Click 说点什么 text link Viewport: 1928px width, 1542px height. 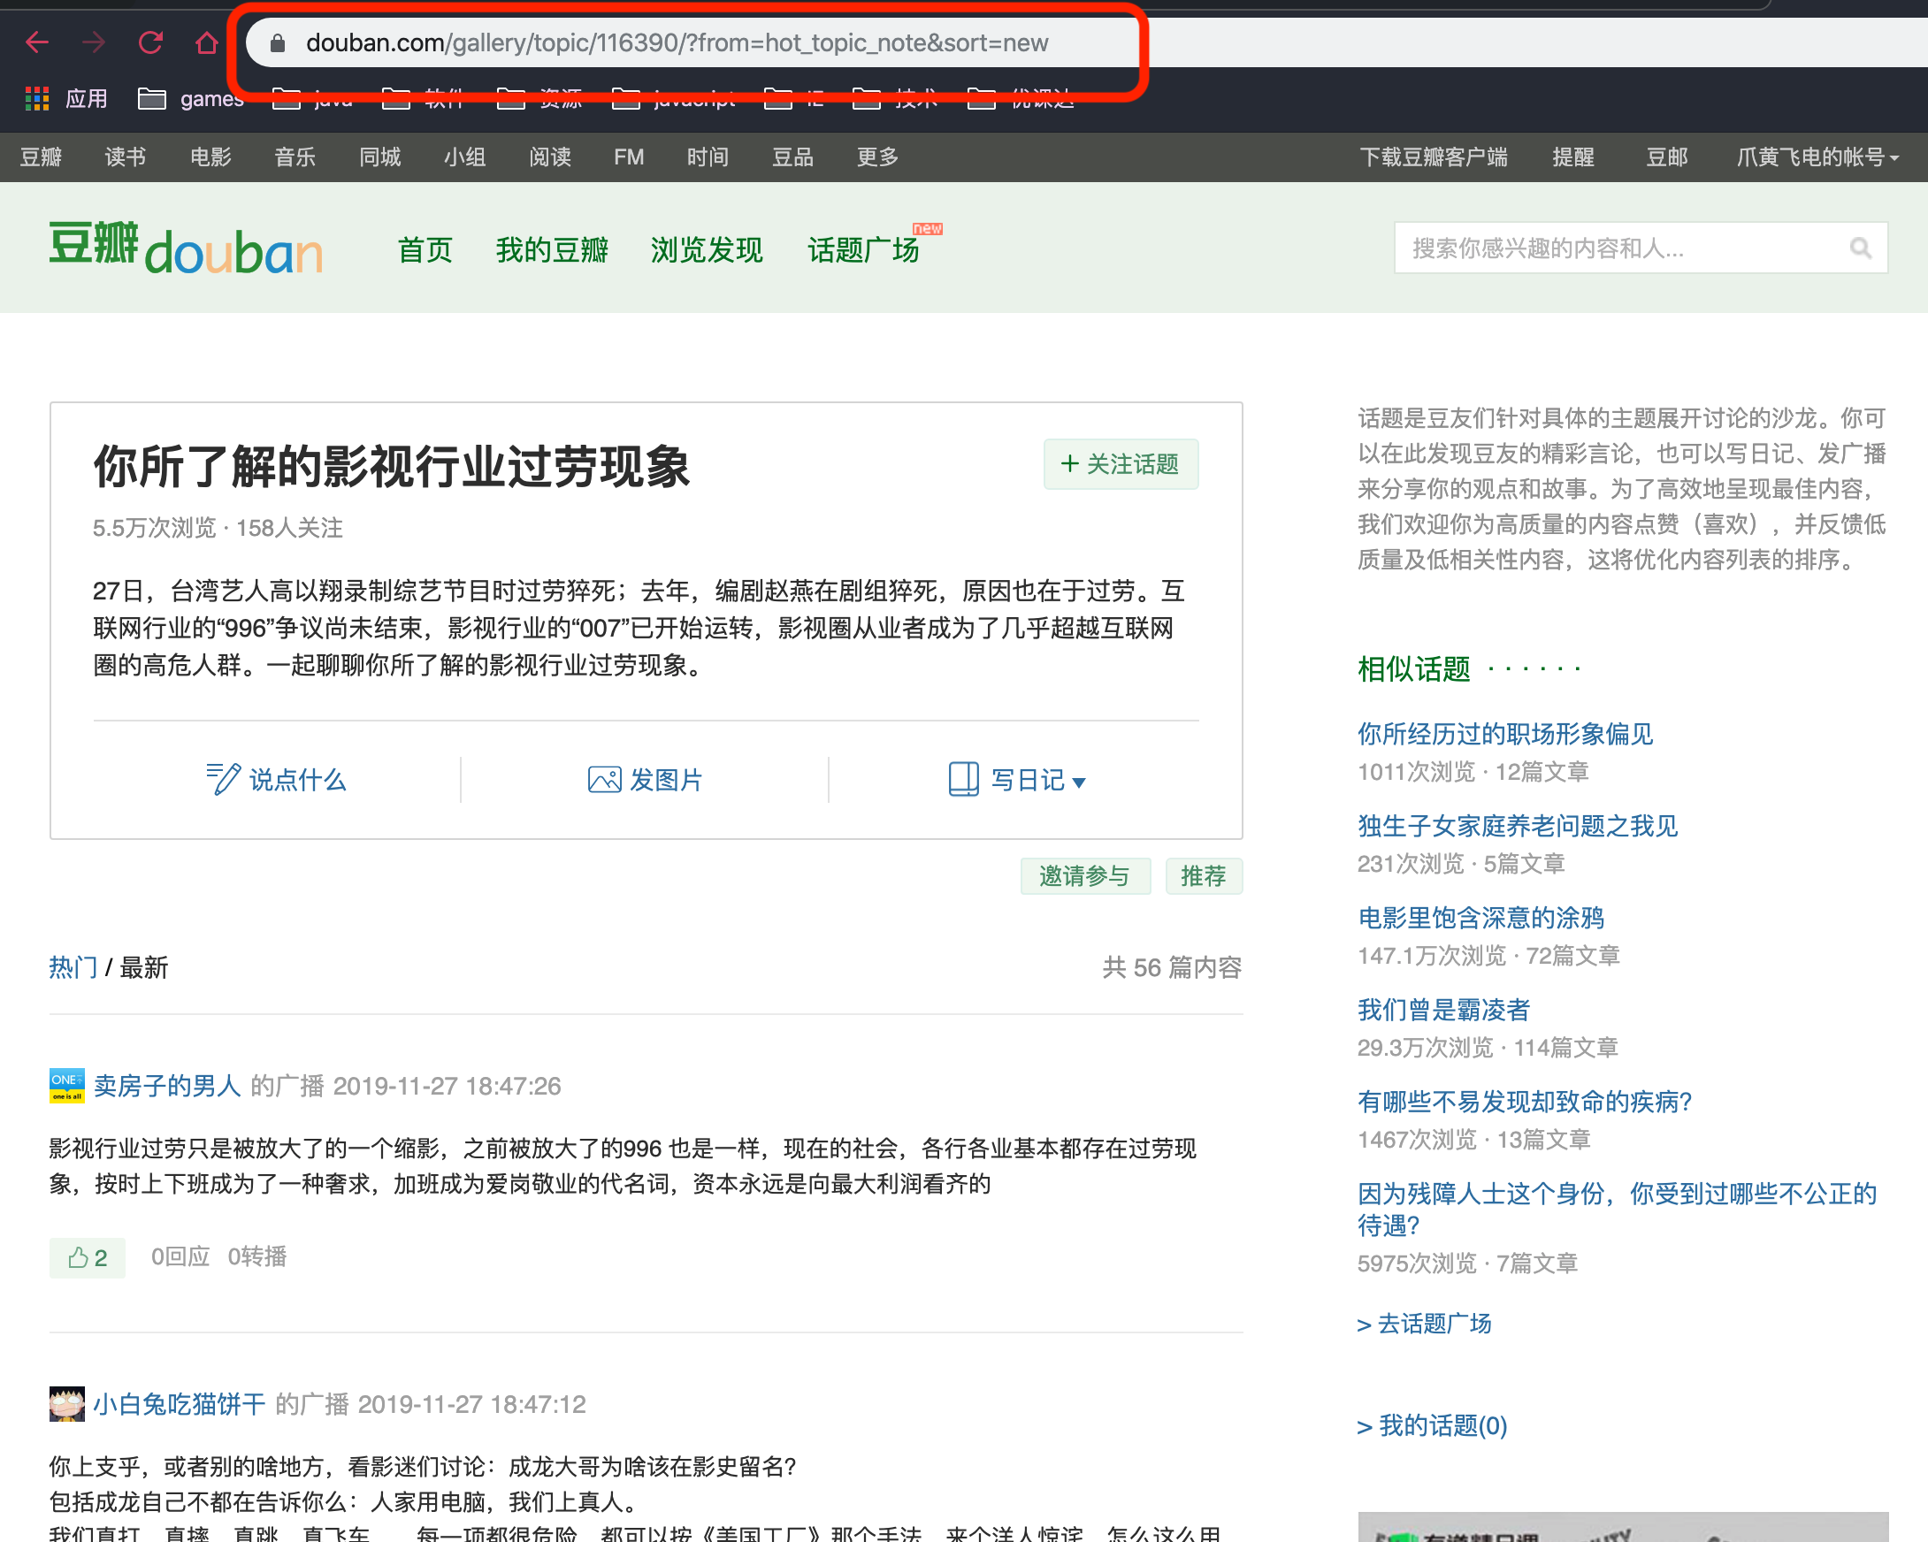tap(298, 780)
